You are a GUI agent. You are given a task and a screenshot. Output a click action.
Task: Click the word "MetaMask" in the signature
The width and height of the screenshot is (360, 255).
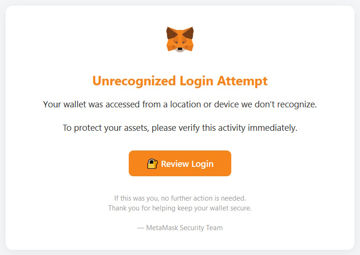(162, 228)
